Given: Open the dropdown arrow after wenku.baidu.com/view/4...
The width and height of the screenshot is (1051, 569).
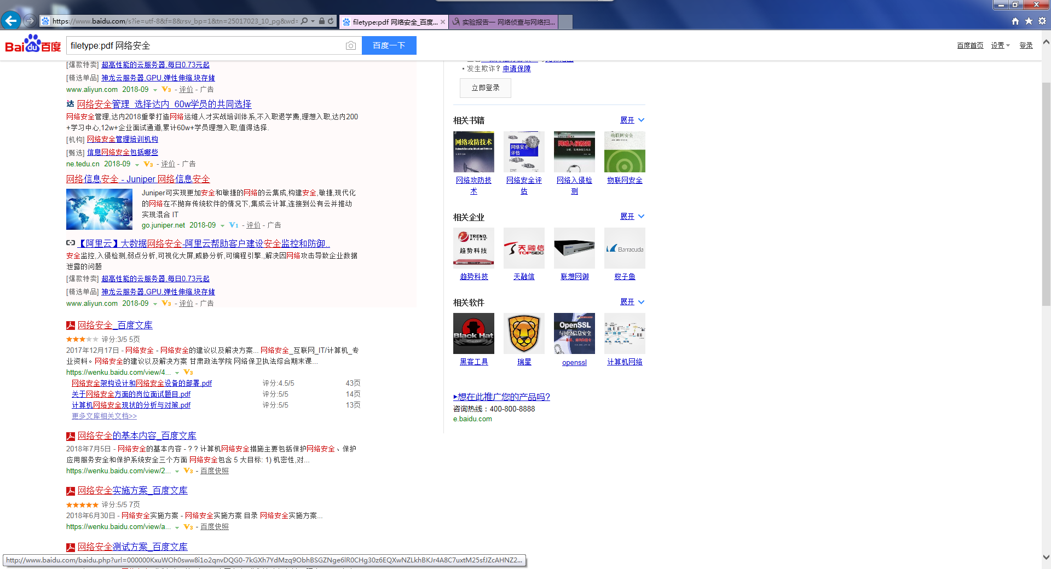Looking at the screenshot, I should (x=177, y=373).
